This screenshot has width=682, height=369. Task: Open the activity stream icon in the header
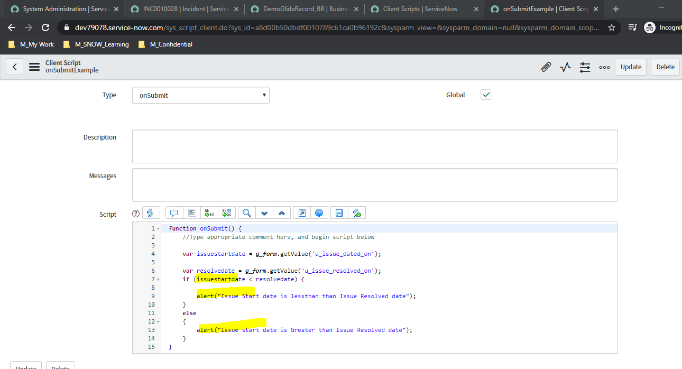click(565, 67)
